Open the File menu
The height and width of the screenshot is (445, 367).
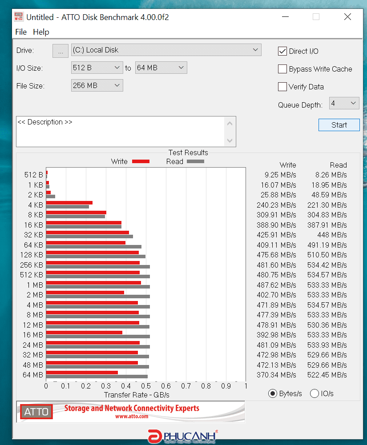point(21,32)
